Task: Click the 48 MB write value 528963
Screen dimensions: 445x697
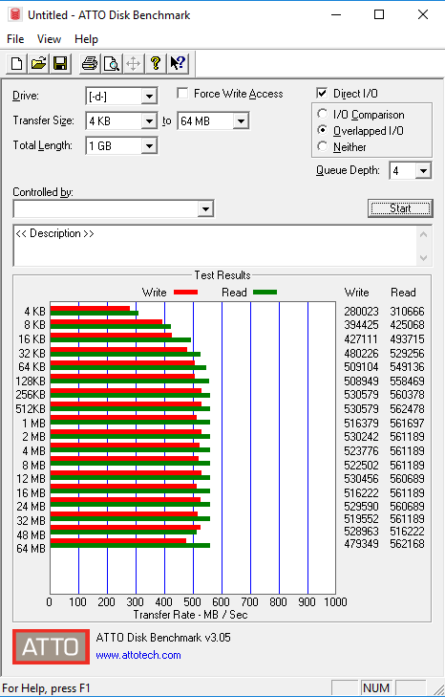Action: (362, 532)
